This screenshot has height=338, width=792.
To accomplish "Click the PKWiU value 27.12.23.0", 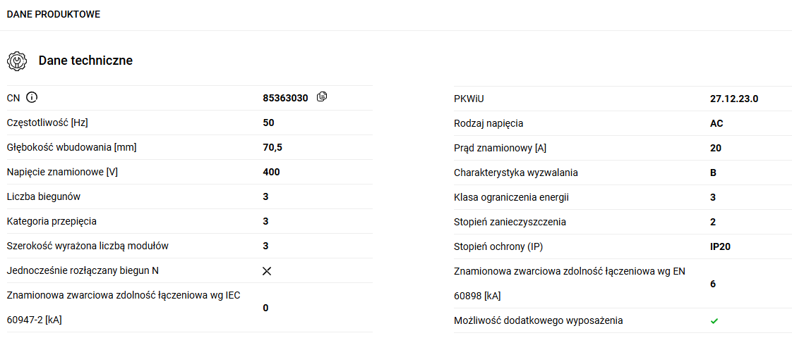I will [734, 99].
